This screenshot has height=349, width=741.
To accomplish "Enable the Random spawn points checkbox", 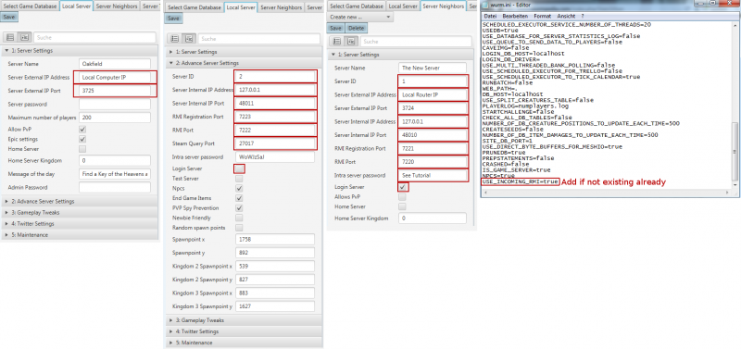I will pyautogui.click(x=239, y=228).
